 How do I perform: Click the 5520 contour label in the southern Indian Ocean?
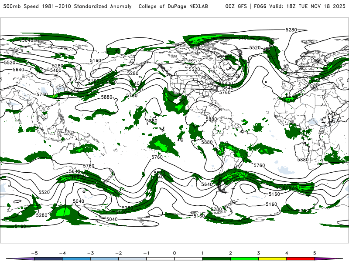44,192
